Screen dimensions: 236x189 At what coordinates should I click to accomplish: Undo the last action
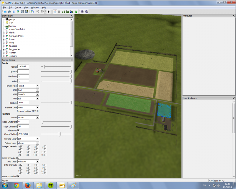coord(38,12)
